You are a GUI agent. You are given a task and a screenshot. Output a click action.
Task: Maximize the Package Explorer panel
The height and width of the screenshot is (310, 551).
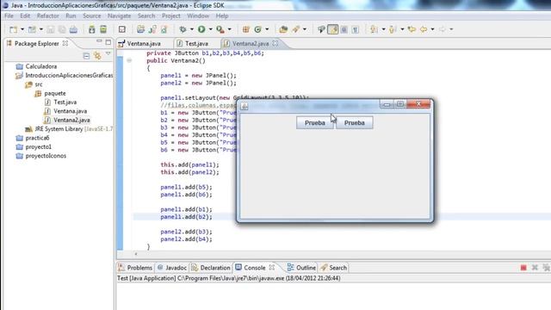pos(108,42)
